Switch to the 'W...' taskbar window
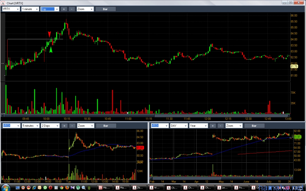 [156, 188]
